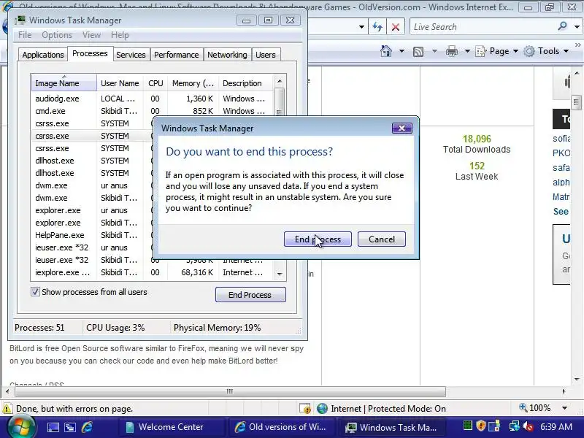Open the search provider options dropdown
This screenshot has width=584, height=438.
[577, 27]
